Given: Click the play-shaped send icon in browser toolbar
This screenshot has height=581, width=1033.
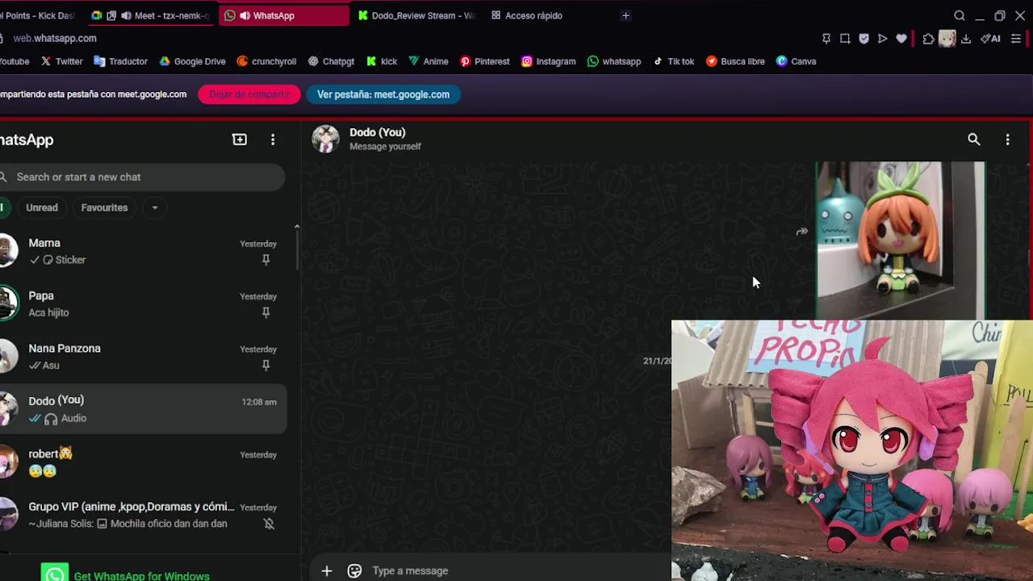Looking at the screenshot, I should click(x=882, y=39).
